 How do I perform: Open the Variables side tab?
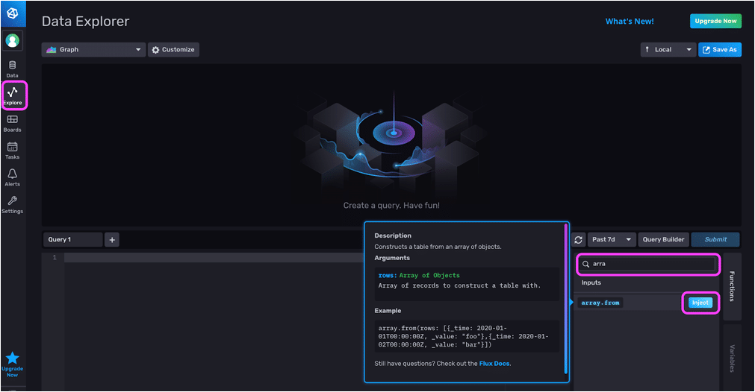tap(732, 358)
